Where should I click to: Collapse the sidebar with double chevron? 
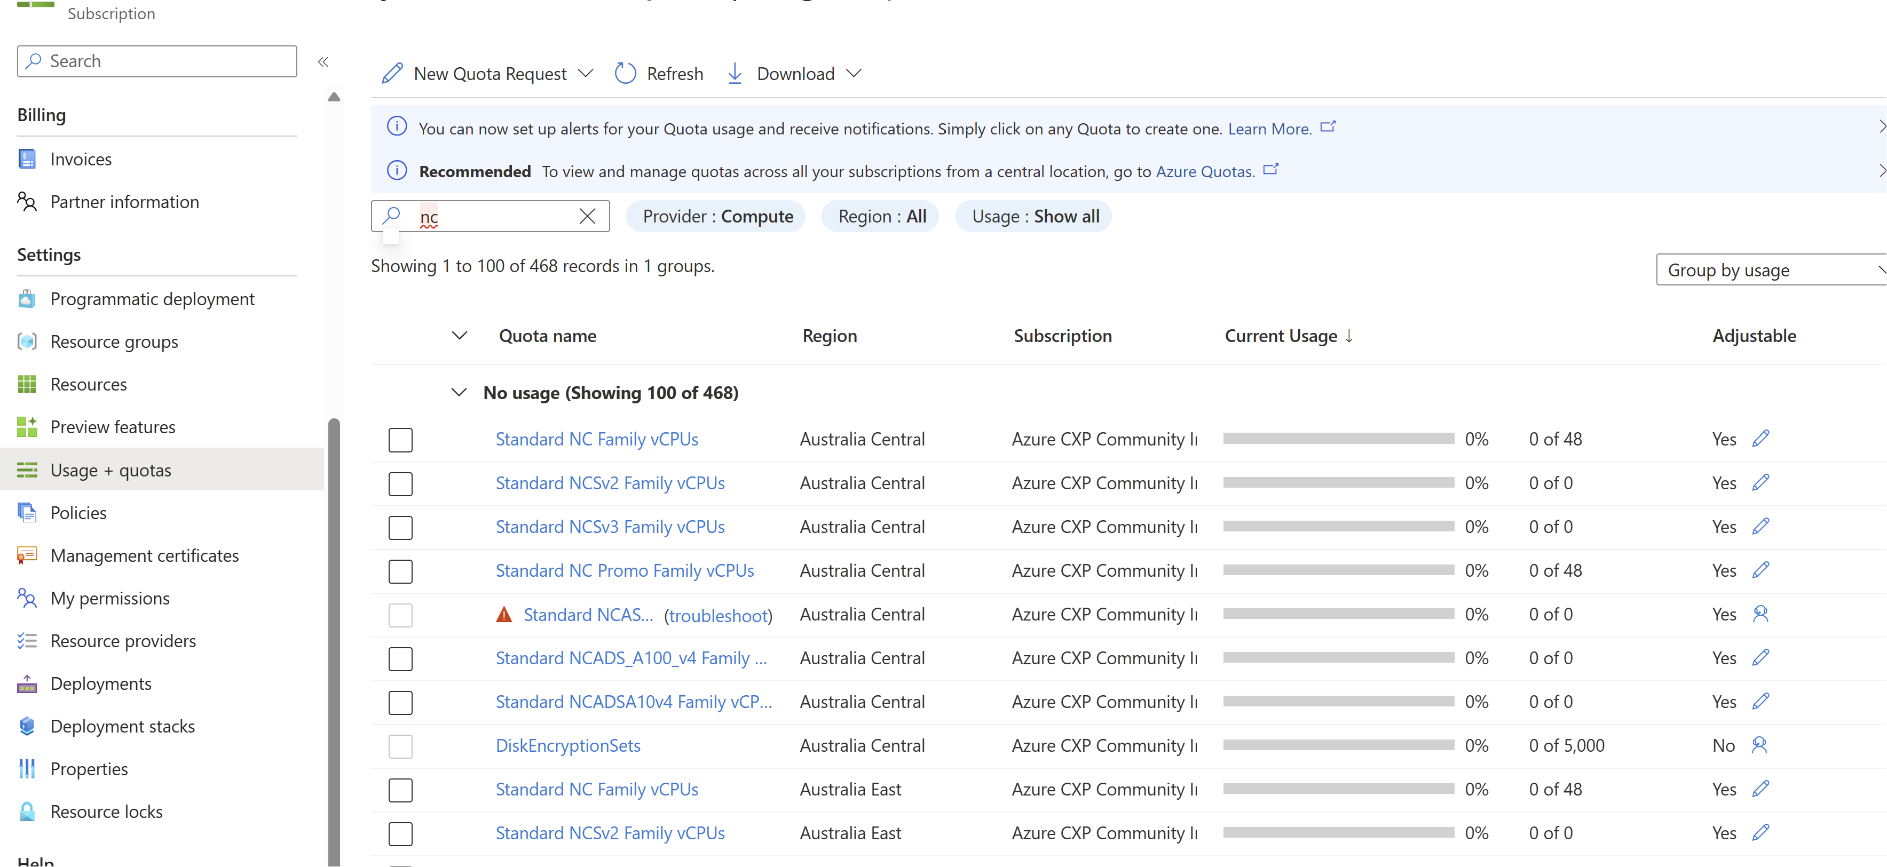[x=323, y=61]
